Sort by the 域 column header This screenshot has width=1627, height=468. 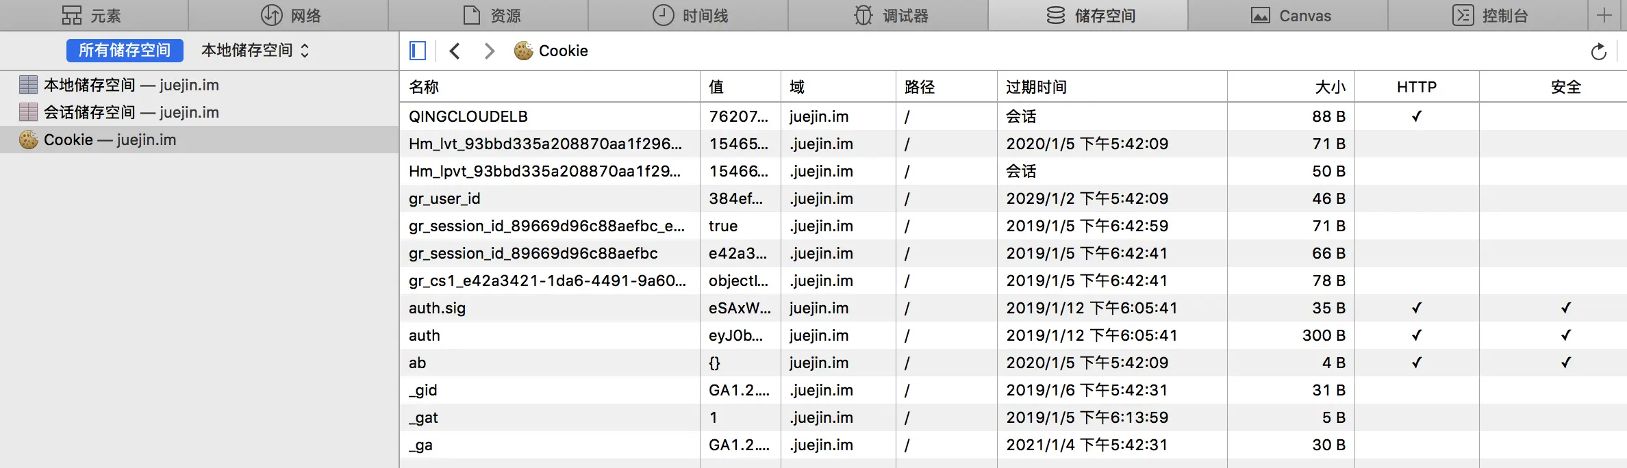838,87
